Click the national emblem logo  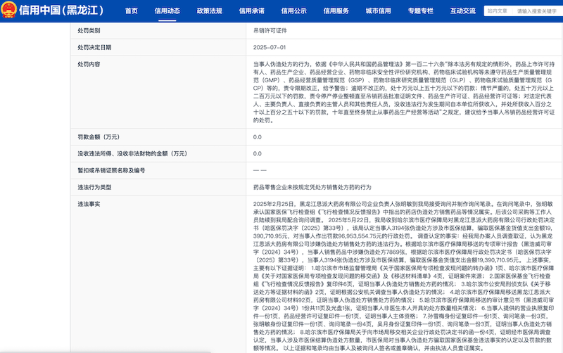point(8,10)
